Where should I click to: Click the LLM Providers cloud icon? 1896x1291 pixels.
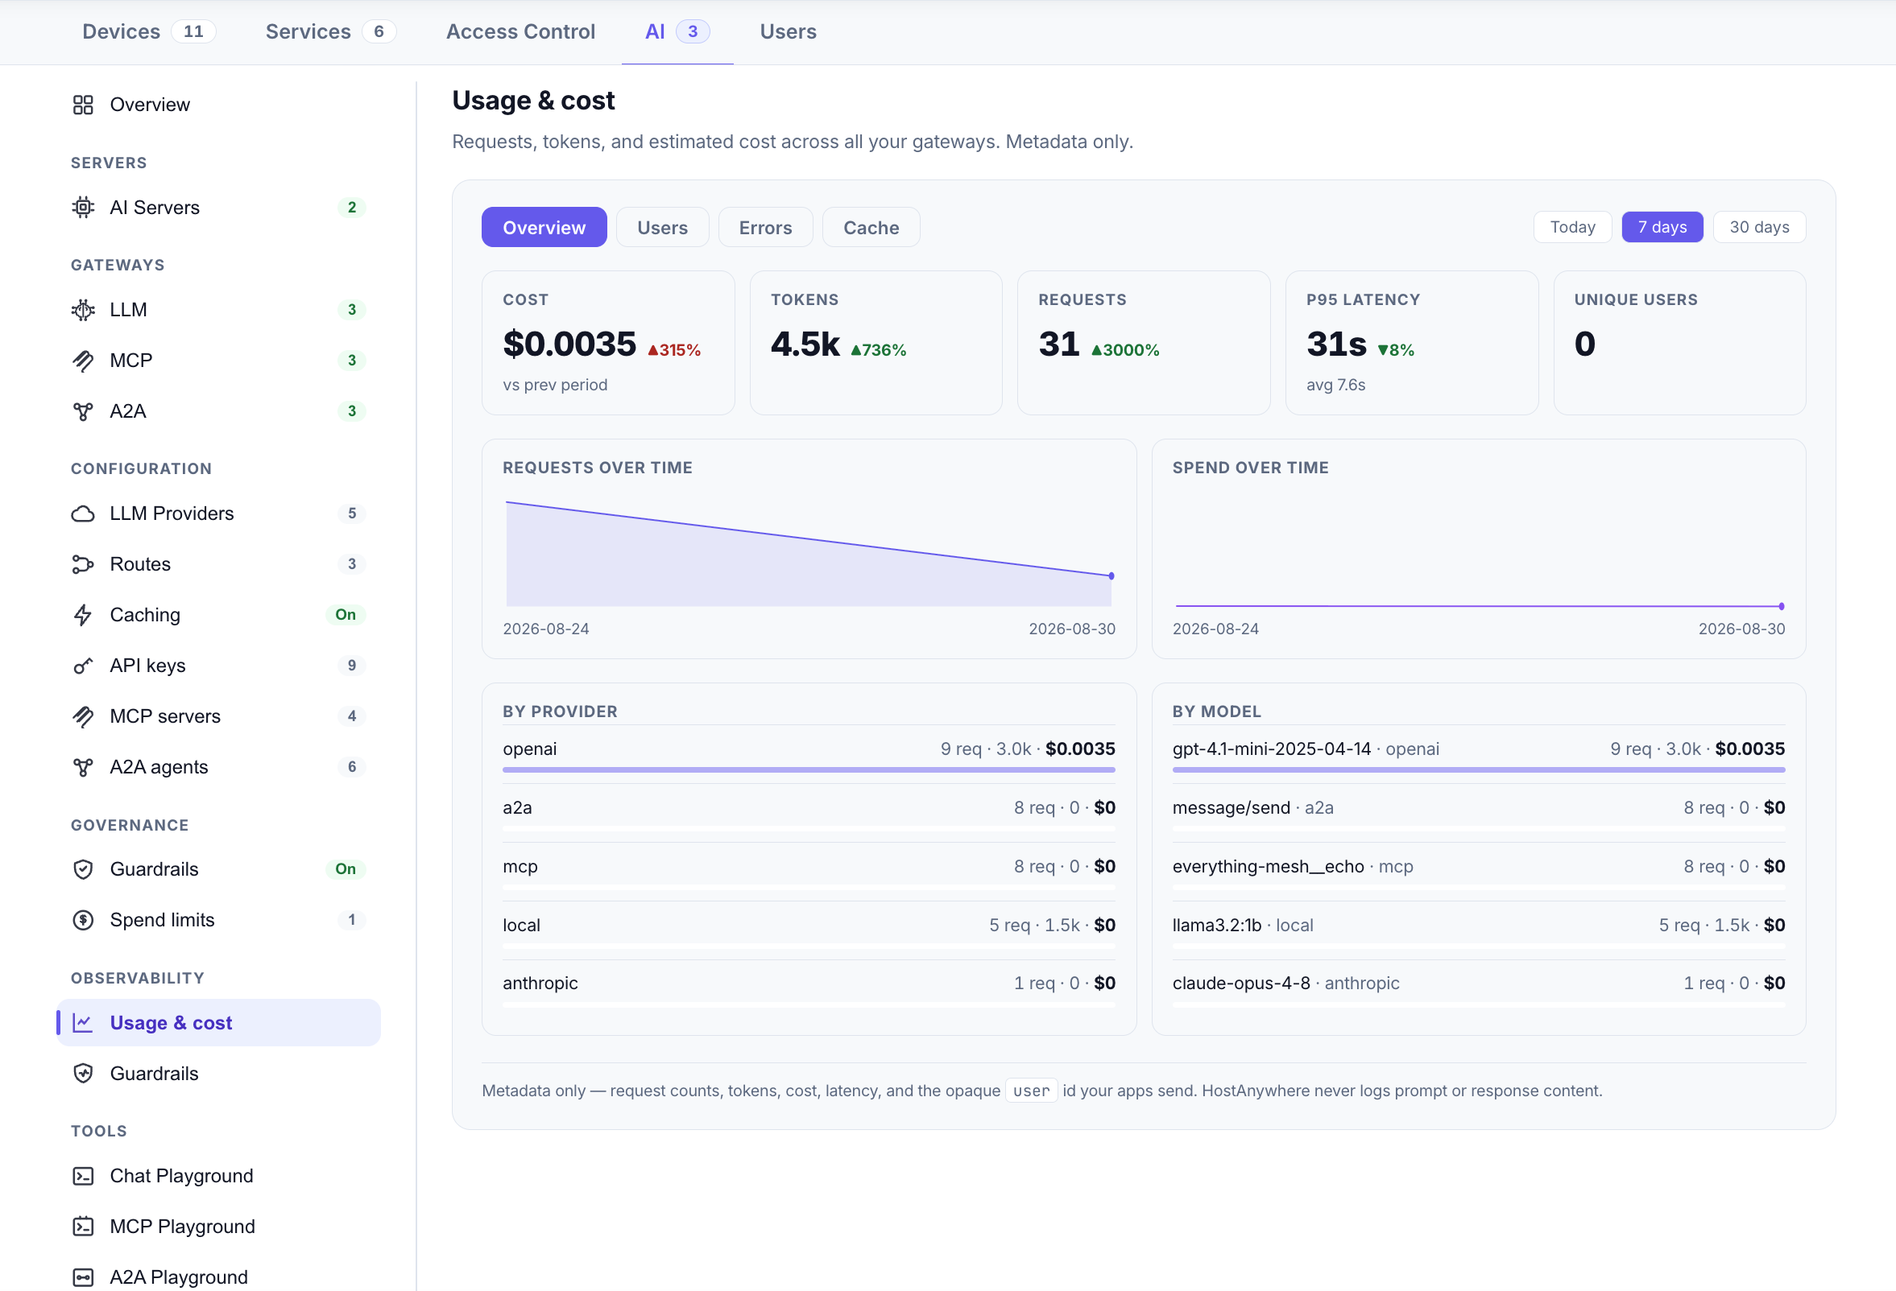pos(83,514)
